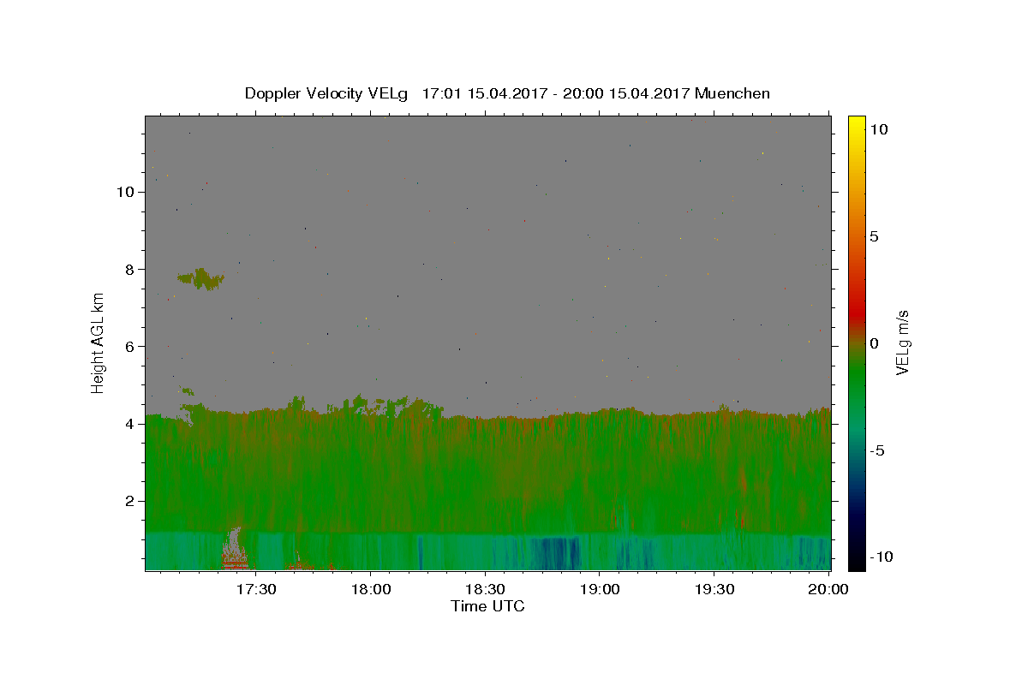Viewport: 1028px width, 685px height.
Task: Click the 4 km height tick label
Action: [x=129, y=424]
